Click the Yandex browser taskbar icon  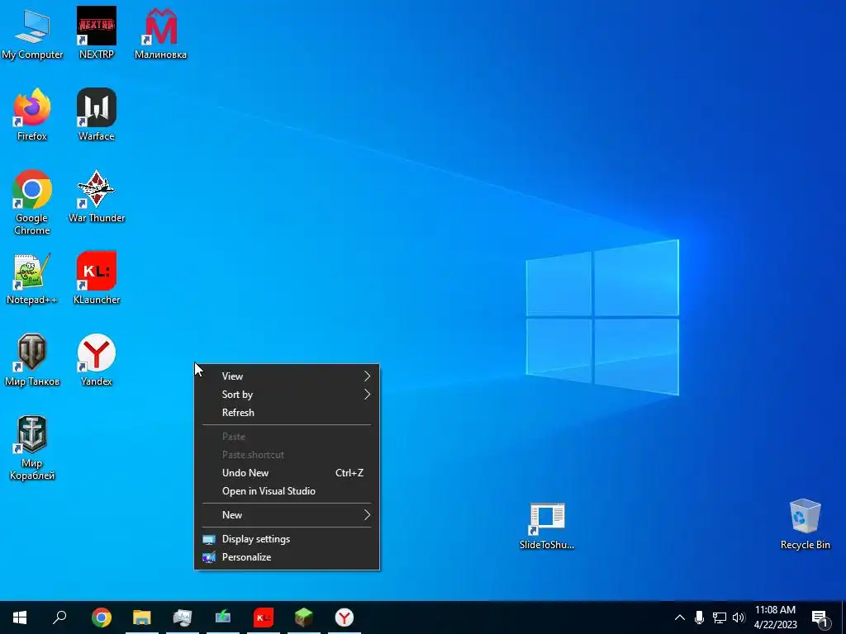(x=345, y=617)
